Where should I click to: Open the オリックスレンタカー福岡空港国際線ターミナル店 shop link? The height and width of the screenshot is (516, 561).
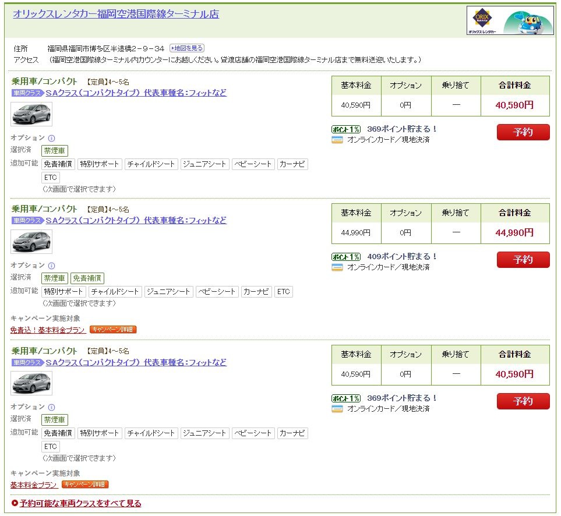coord(116,14)
